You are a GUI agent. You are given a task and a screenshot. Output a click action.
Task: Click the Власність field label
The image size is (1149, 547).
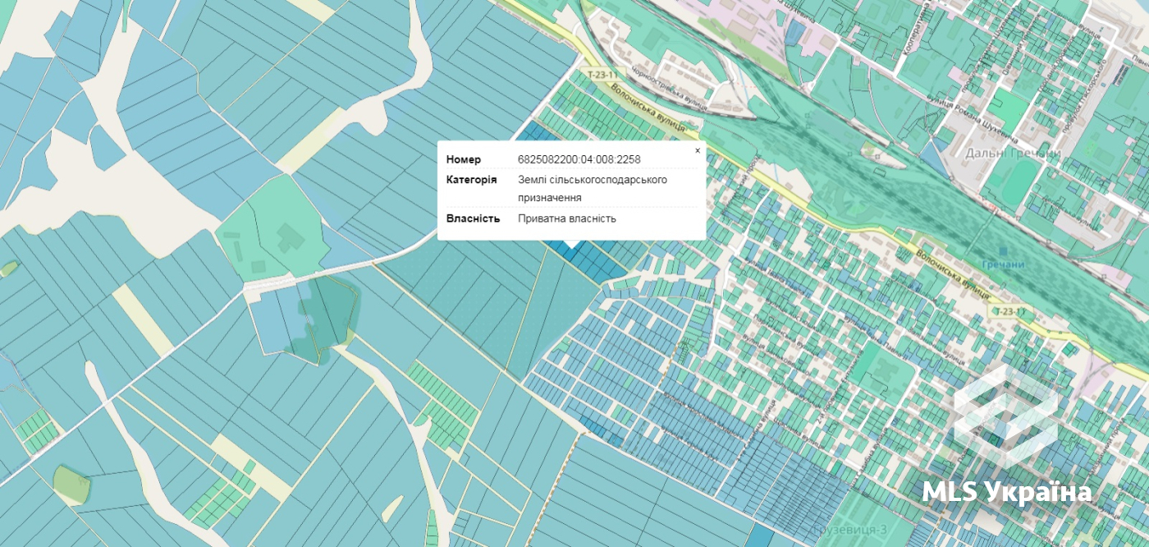click(x=473, y=218)
